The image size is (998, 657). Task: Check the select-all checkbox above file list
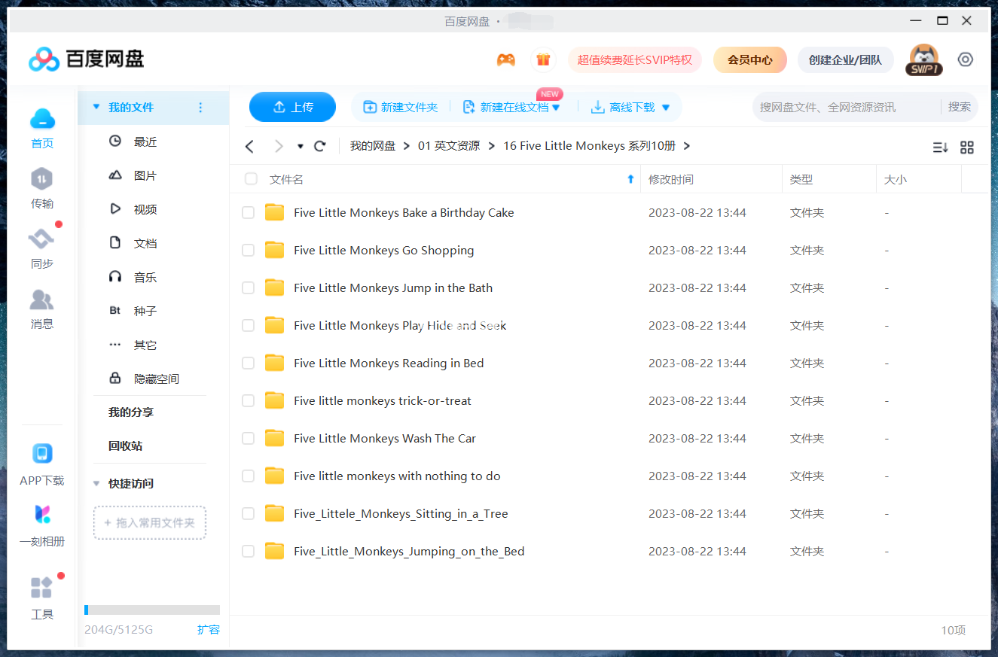(251, 179)
